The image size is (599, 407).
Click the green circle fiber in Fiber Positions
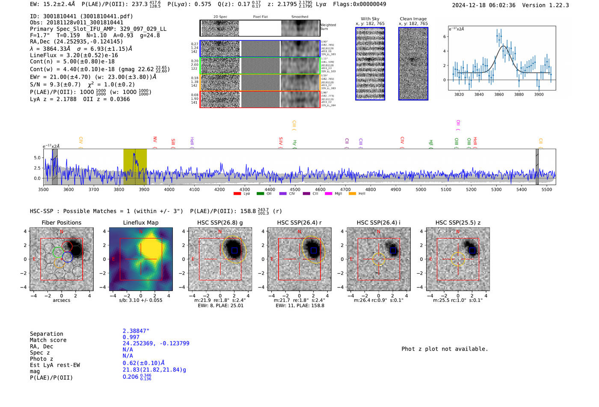[58, 252]
